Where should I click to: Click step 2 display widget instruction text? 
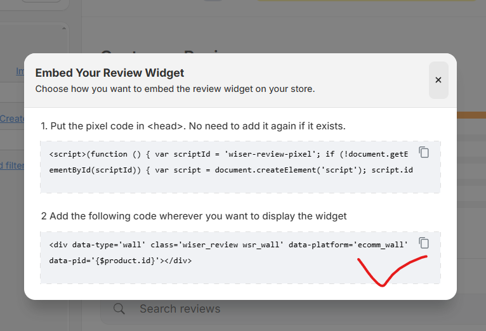(x=194, y=216)
